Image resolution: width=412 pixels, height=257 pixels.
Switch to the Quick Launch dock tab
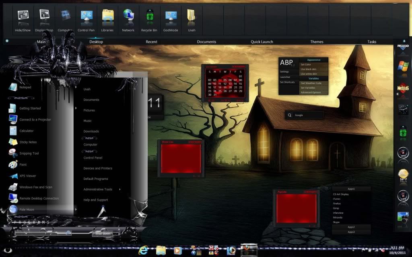click(x=262, y=42)
